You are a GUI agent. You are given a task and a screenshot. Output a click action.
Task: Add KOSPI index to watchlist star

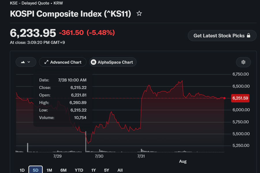(139, 14)
